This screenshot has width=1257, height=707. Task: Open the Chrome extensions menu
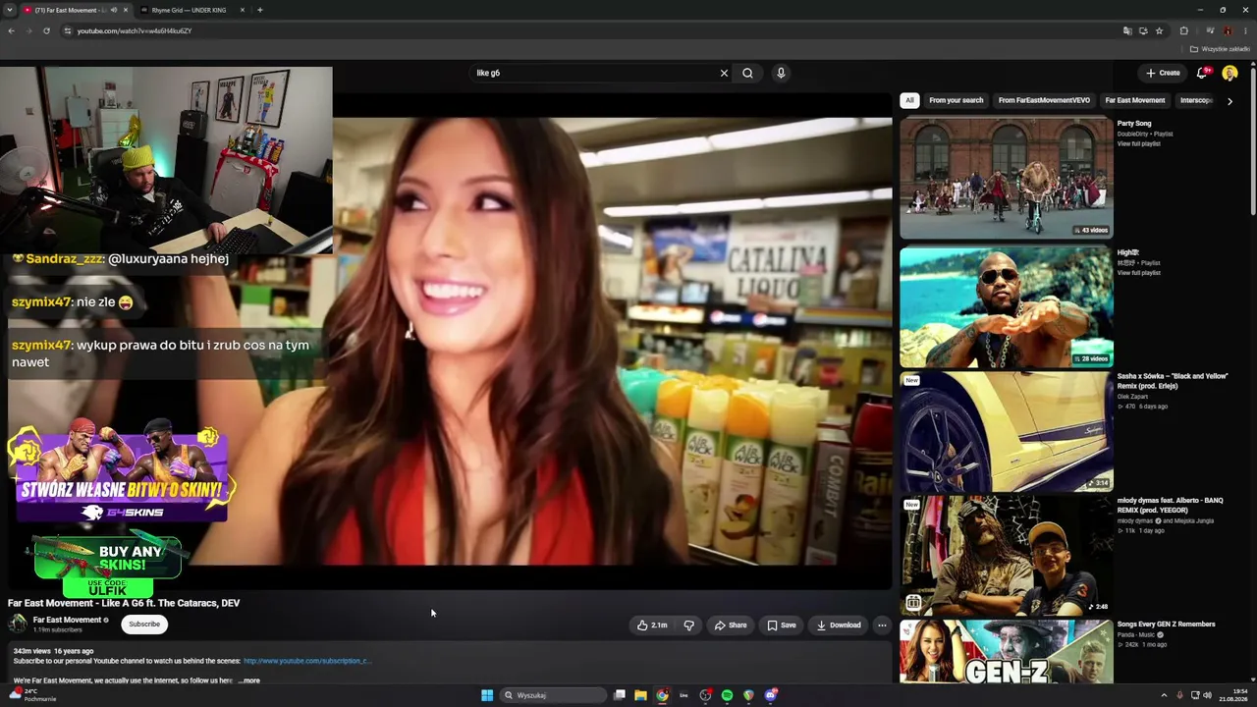(1184, 30)
